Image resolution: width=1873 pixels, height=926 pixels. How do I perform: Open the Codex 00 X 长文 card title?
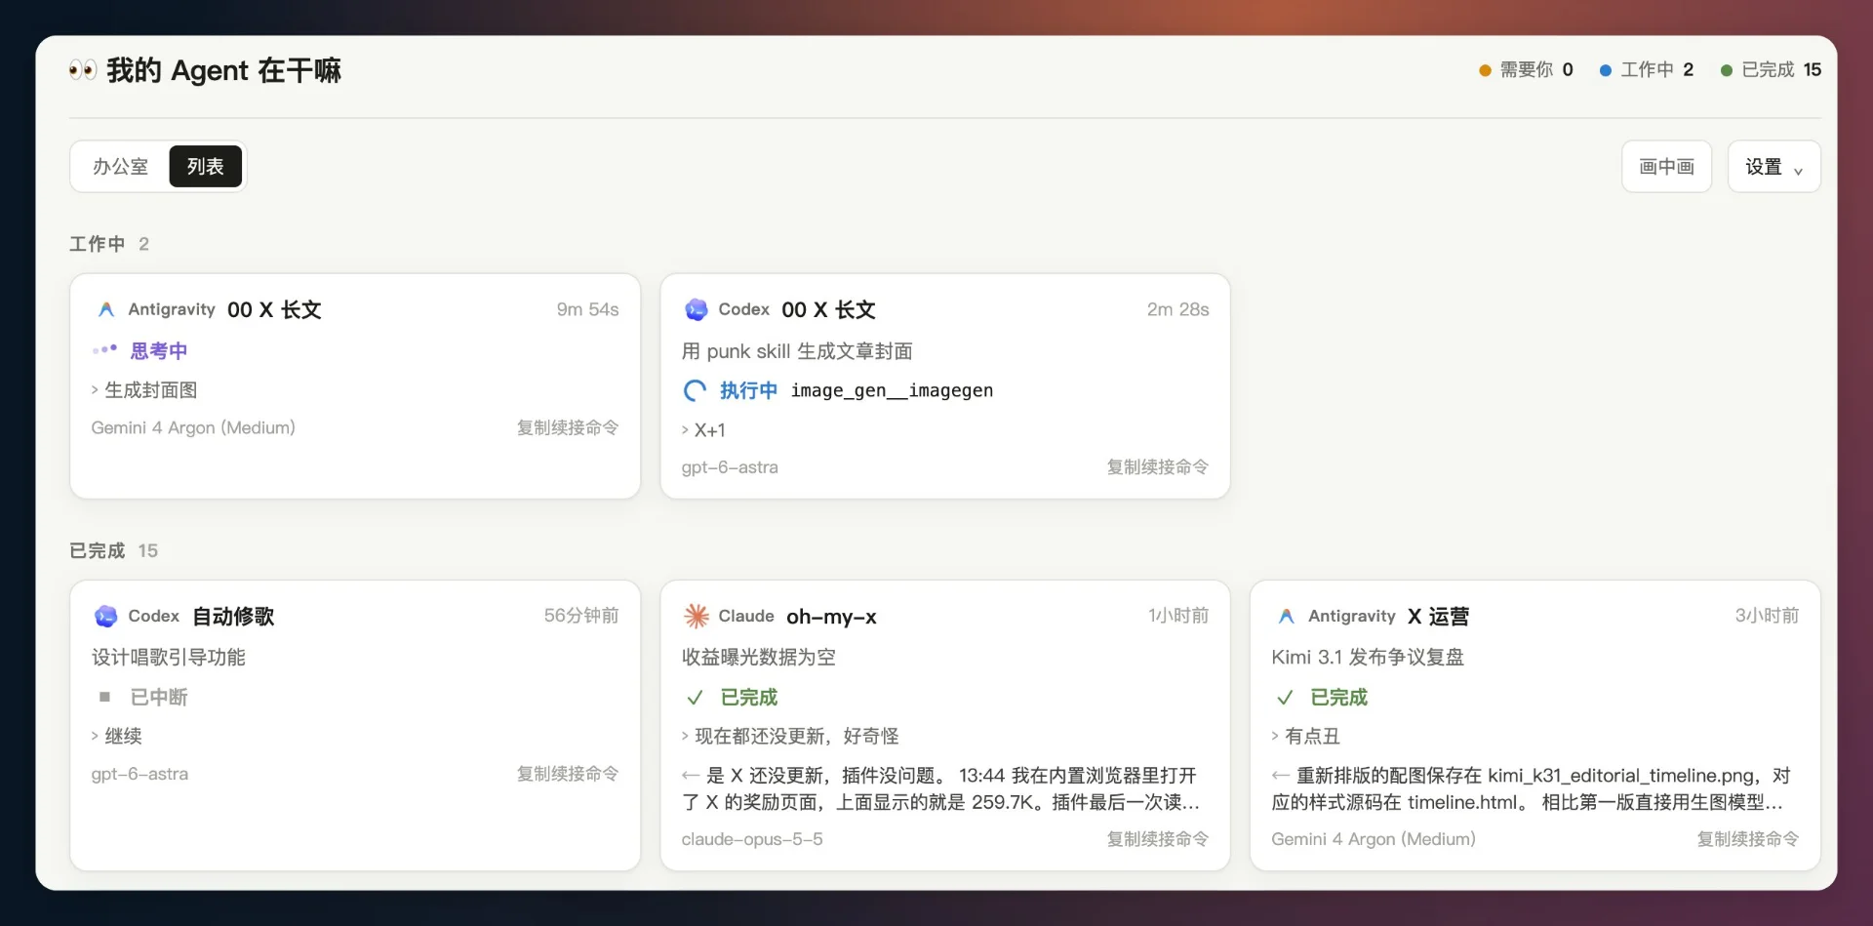click(x=828, y=309)
